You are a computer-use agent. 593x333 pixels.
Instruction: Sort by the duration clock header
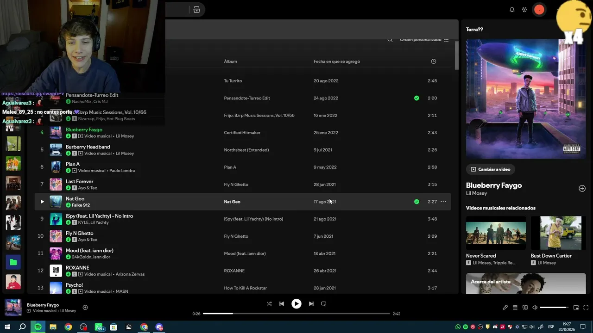[434, 62]
